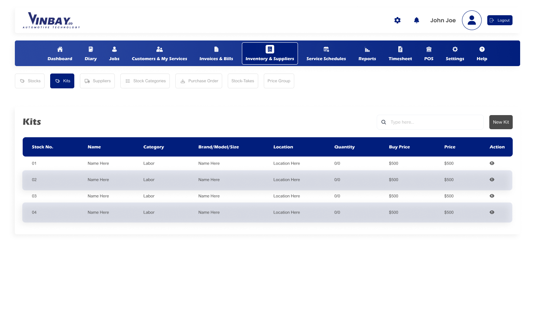Viewport: 535px width, 323px height.
Task: Open Reports chart icon
Action: coord(367,49)
